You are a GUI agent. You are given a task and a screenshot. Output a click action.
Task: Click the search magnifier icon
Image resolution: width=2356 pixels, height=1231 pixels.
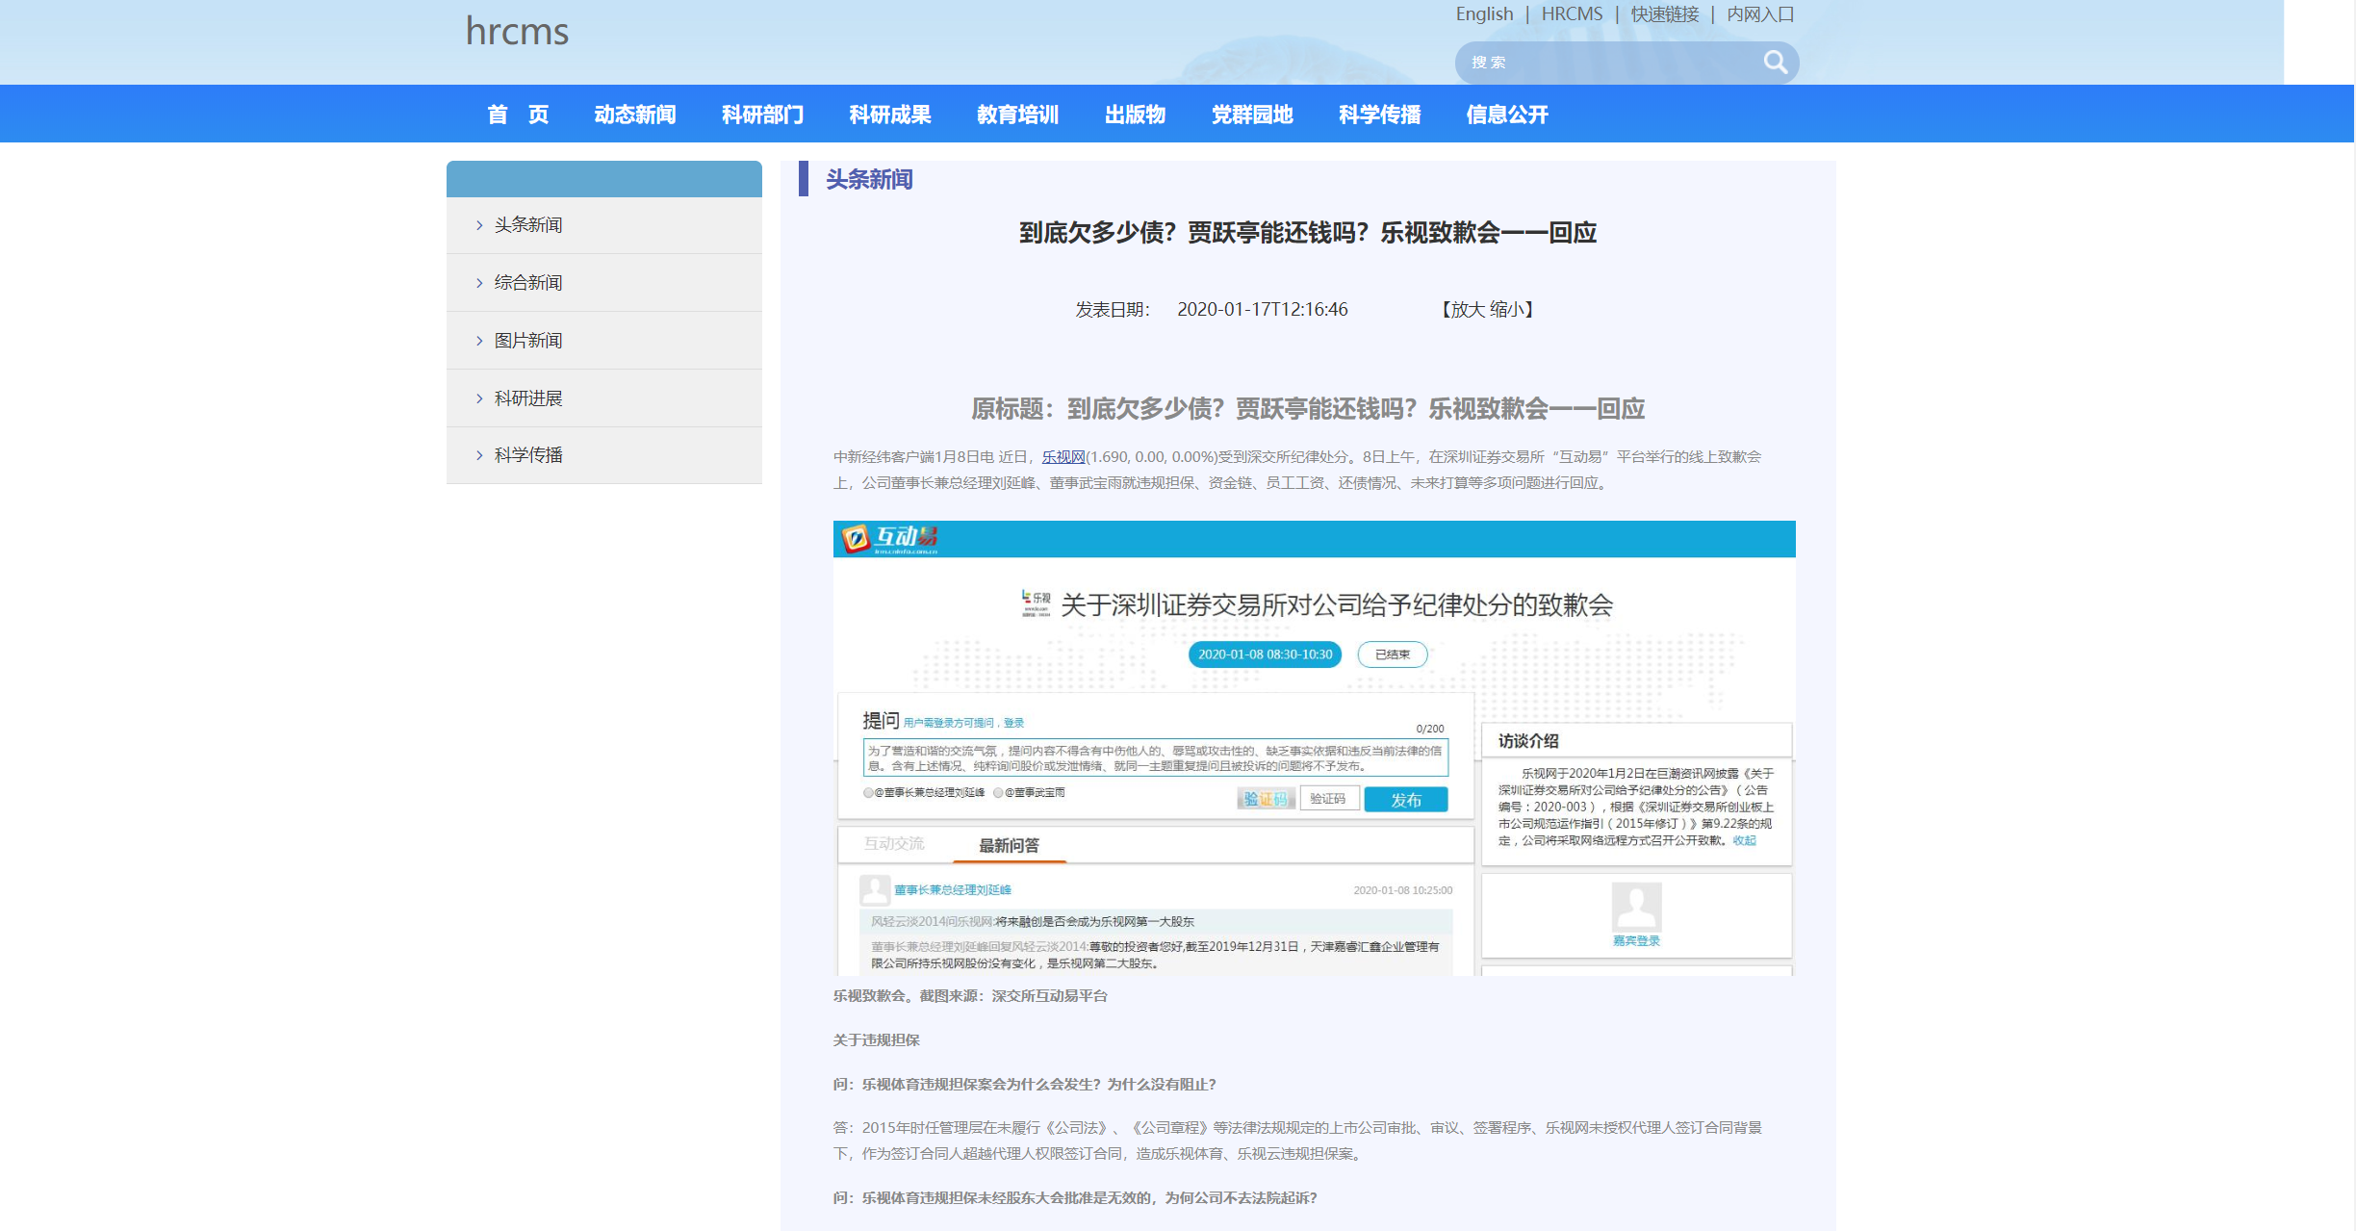(x=1776, y=62)
